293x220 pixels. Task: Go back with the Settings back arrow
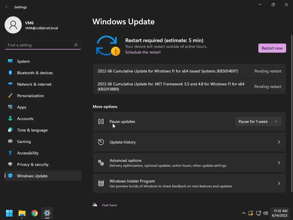(x=7, y=7)
